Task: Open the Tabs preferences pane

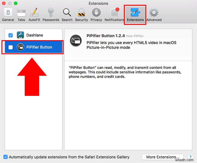Action: [x=21, y=15]
